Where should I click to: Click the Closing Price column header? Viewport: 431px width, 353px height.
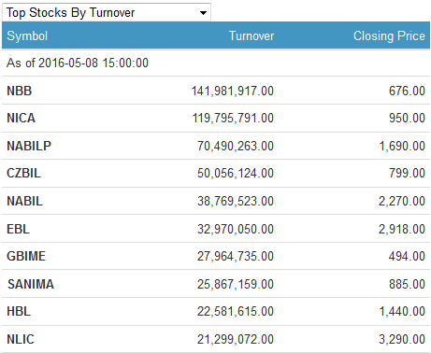(389, 35)
